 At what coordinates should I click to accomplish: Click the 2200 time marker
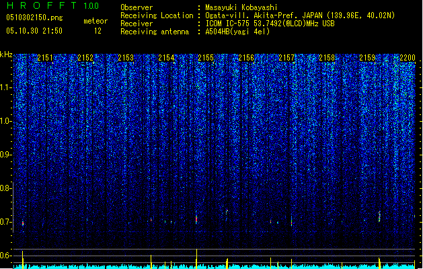tap(408, 58)
